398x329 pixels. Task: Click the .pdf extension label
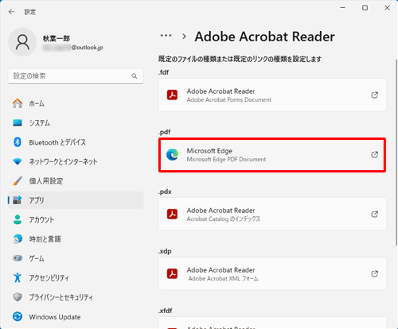click(165, 132)
